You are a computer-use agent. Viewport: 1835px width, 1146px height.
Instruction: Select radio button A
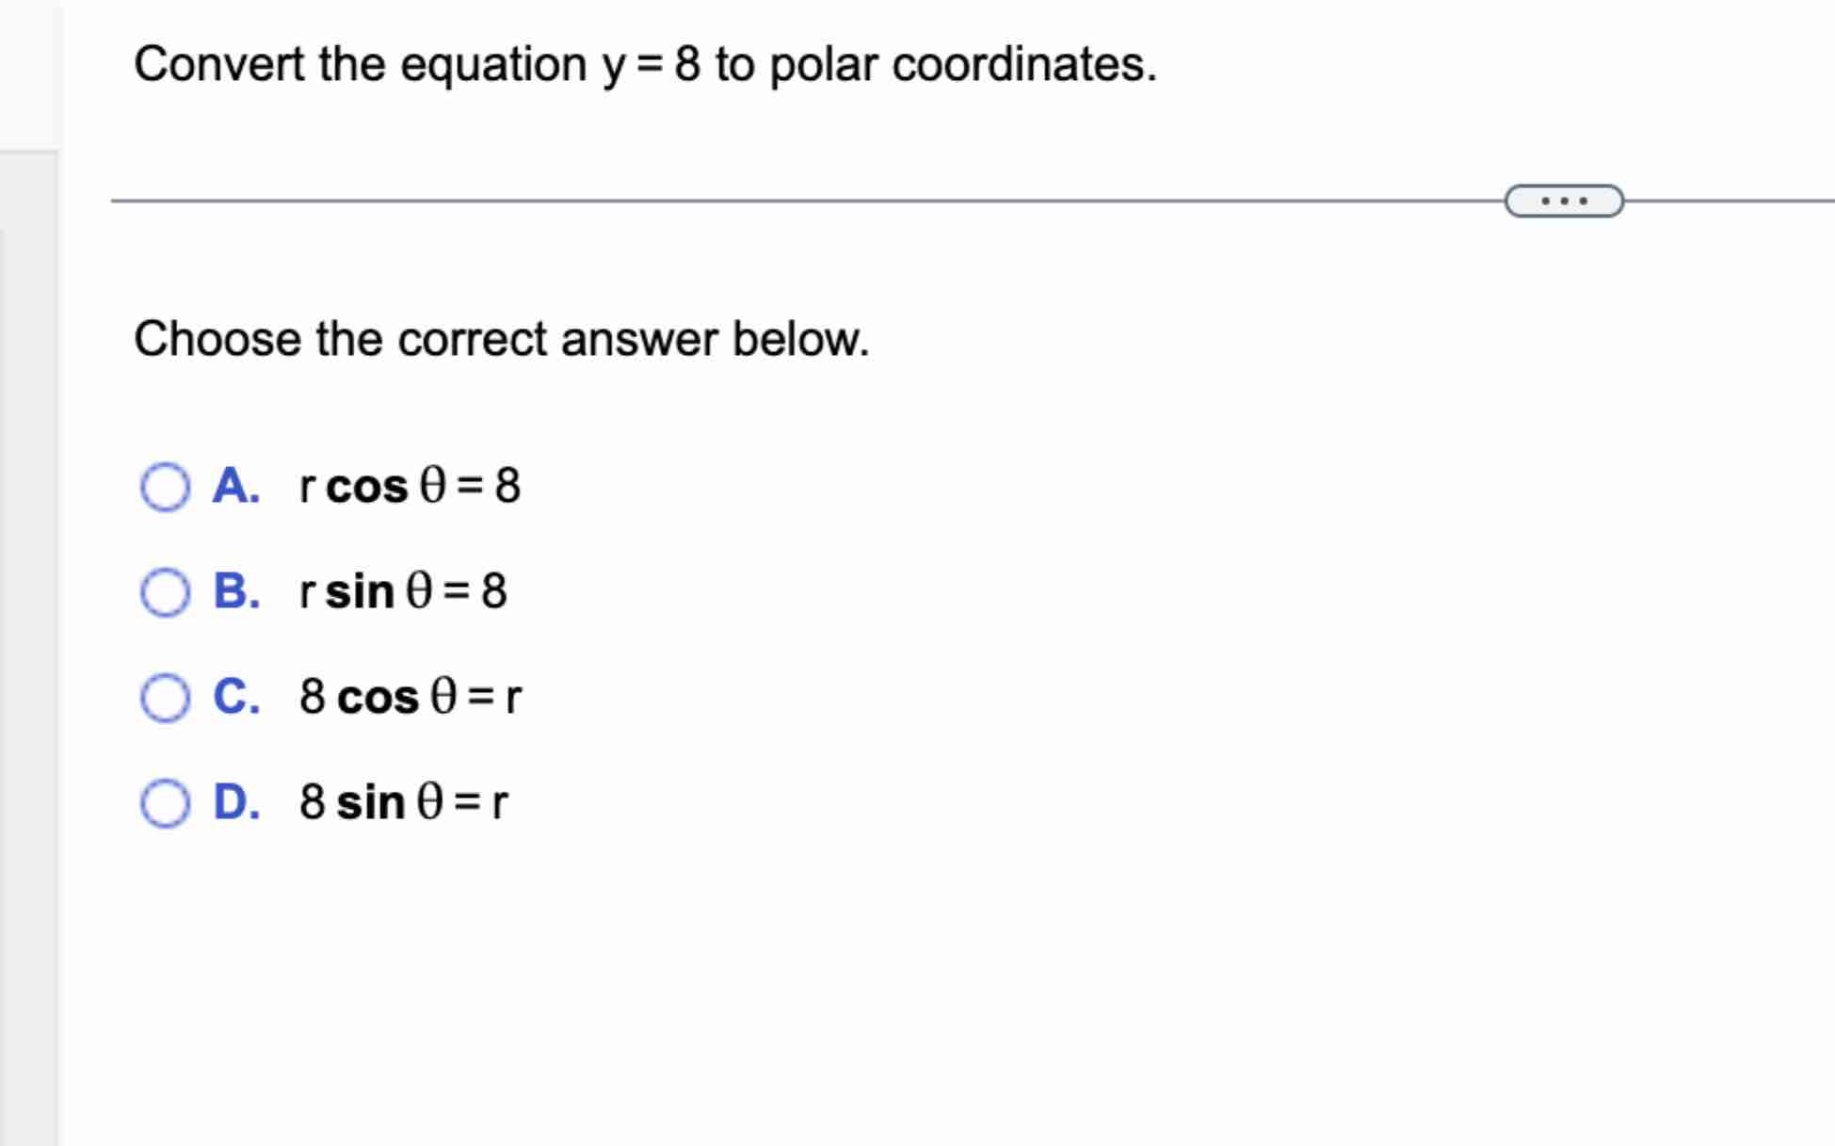coord(165,487)
